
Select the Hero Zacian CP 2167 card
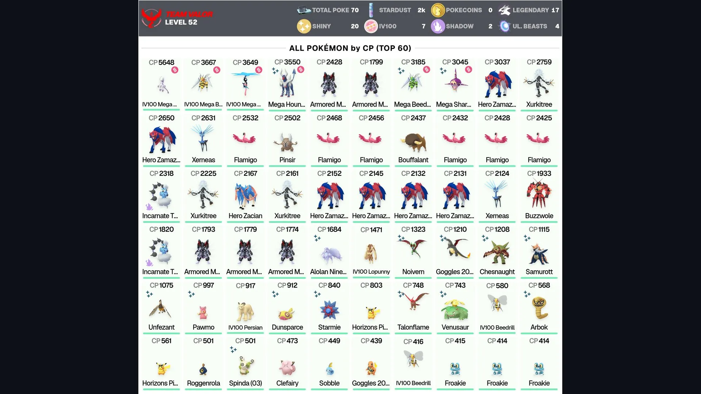coord(245,196)
